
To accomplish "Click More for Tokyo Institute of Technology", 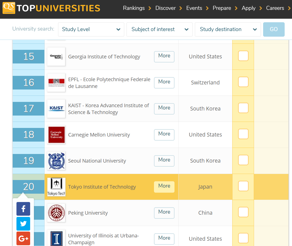I will (x=164, y=186).
